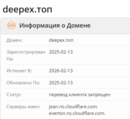Click the Информация о Домене heading
Screen dimensions: 130x119
55,25
